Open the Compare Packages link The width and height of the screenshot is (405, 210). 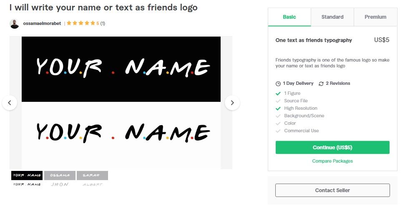[332, 161]
